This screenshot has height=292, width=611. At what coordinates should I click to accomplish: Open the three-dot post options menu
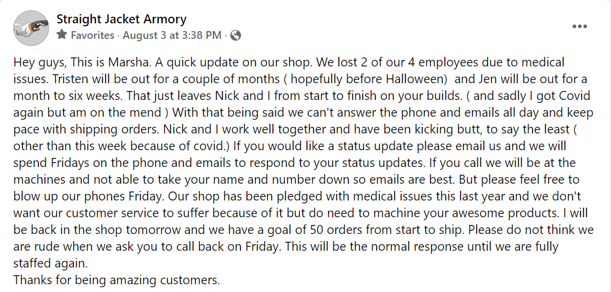(x=579, y=26)
